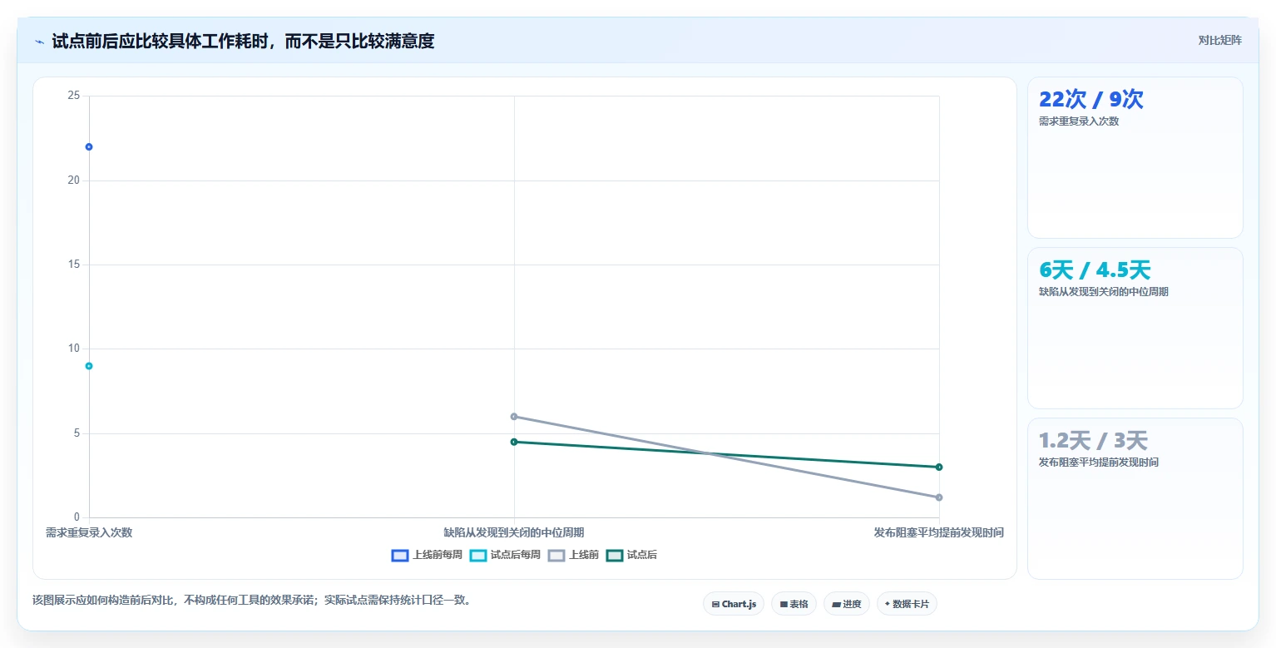Click the green data point at 4.5
The image size is (1276, 648).
(514, 442)
